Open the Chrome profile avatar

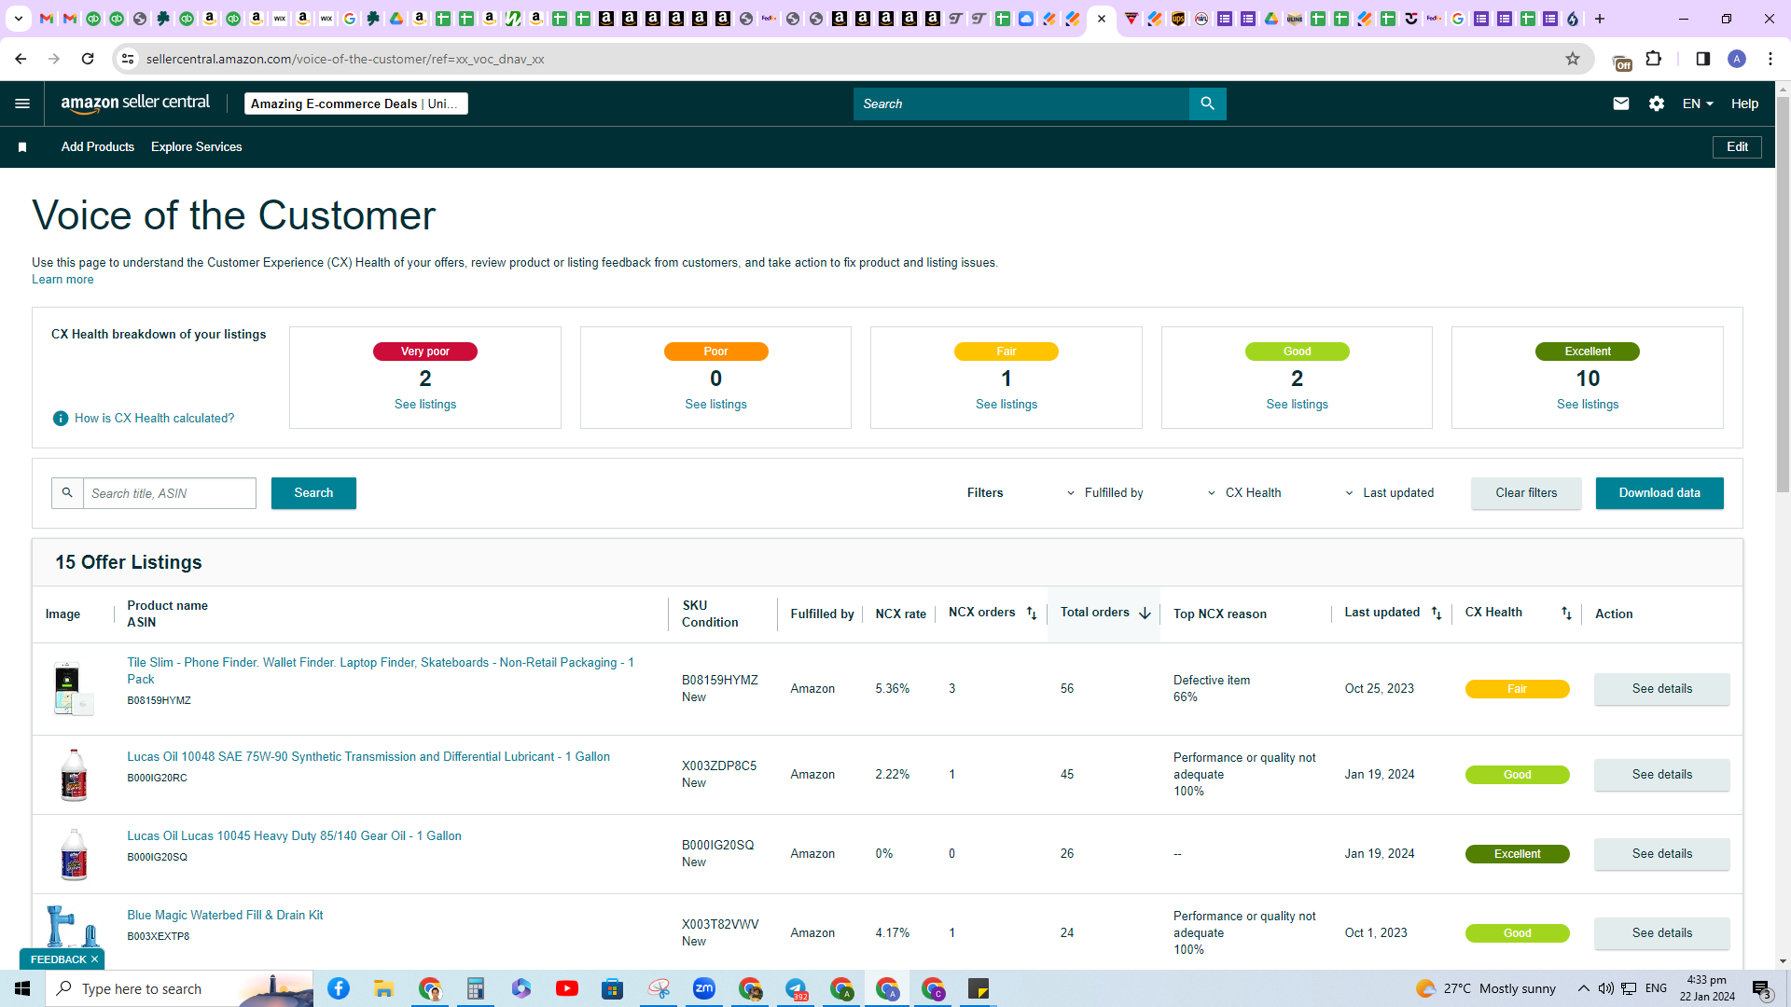pos(1737,59)
